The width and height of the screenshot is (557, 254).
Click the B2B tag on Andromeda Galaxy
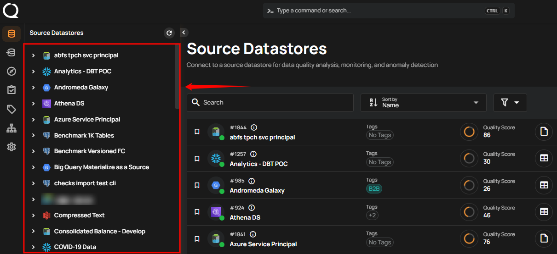(x=374, y=188)
